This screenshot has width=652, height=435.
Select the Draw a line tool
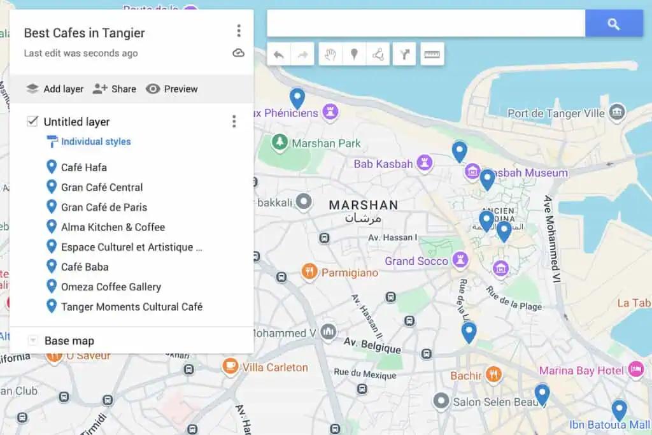[378, 54]
